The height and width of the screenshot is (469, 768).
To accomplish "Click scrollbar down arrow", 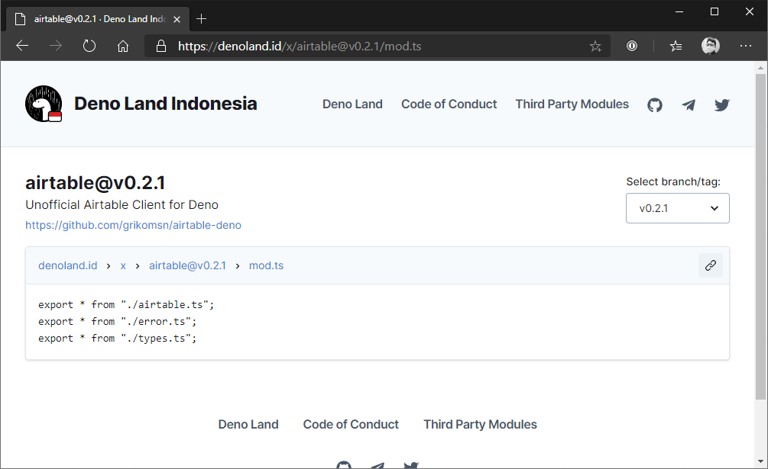I will (760, 461).
